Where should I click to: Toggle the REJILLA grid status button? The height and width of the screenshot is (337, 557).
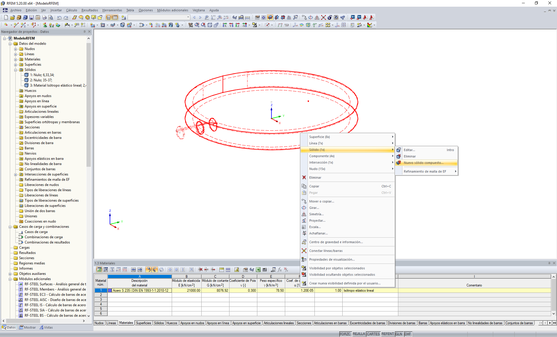coord(359,334)
